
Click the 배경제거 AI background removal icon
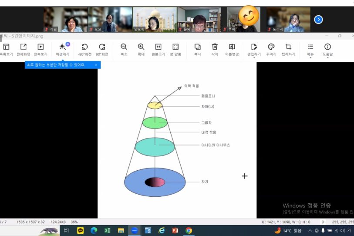pyautogui.click(x=63, y=47)
